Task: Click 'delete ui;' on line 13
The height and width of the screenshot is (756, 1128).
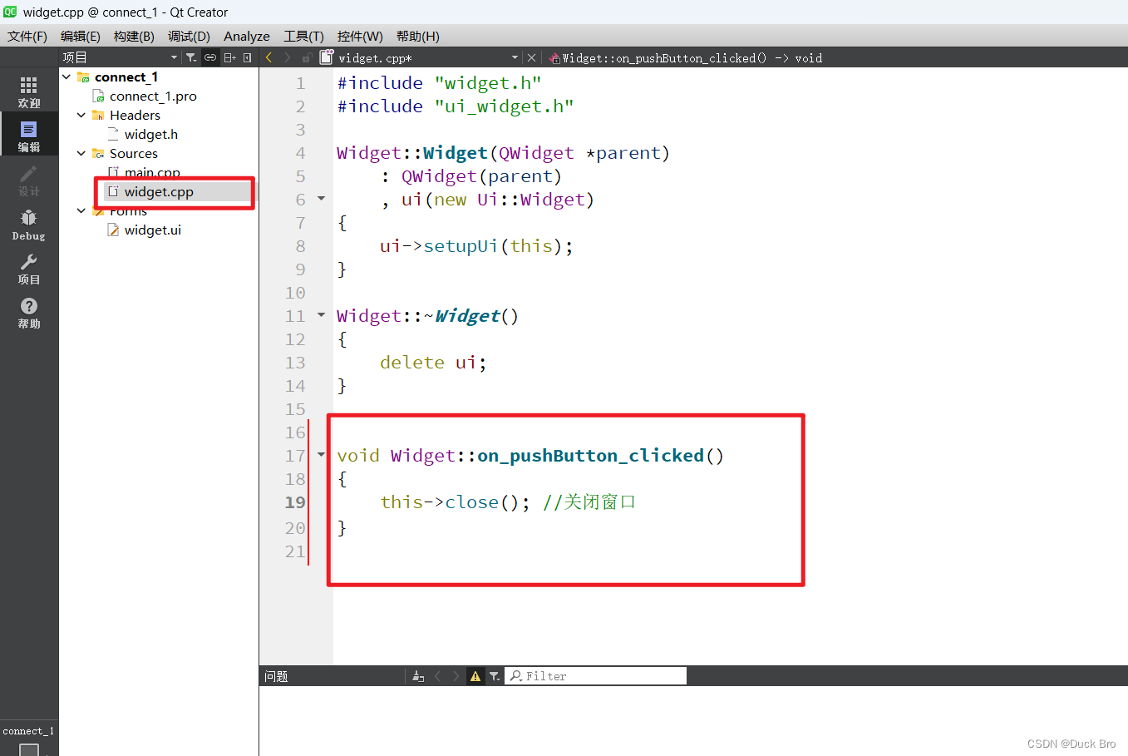Action: tap(433, 363)
